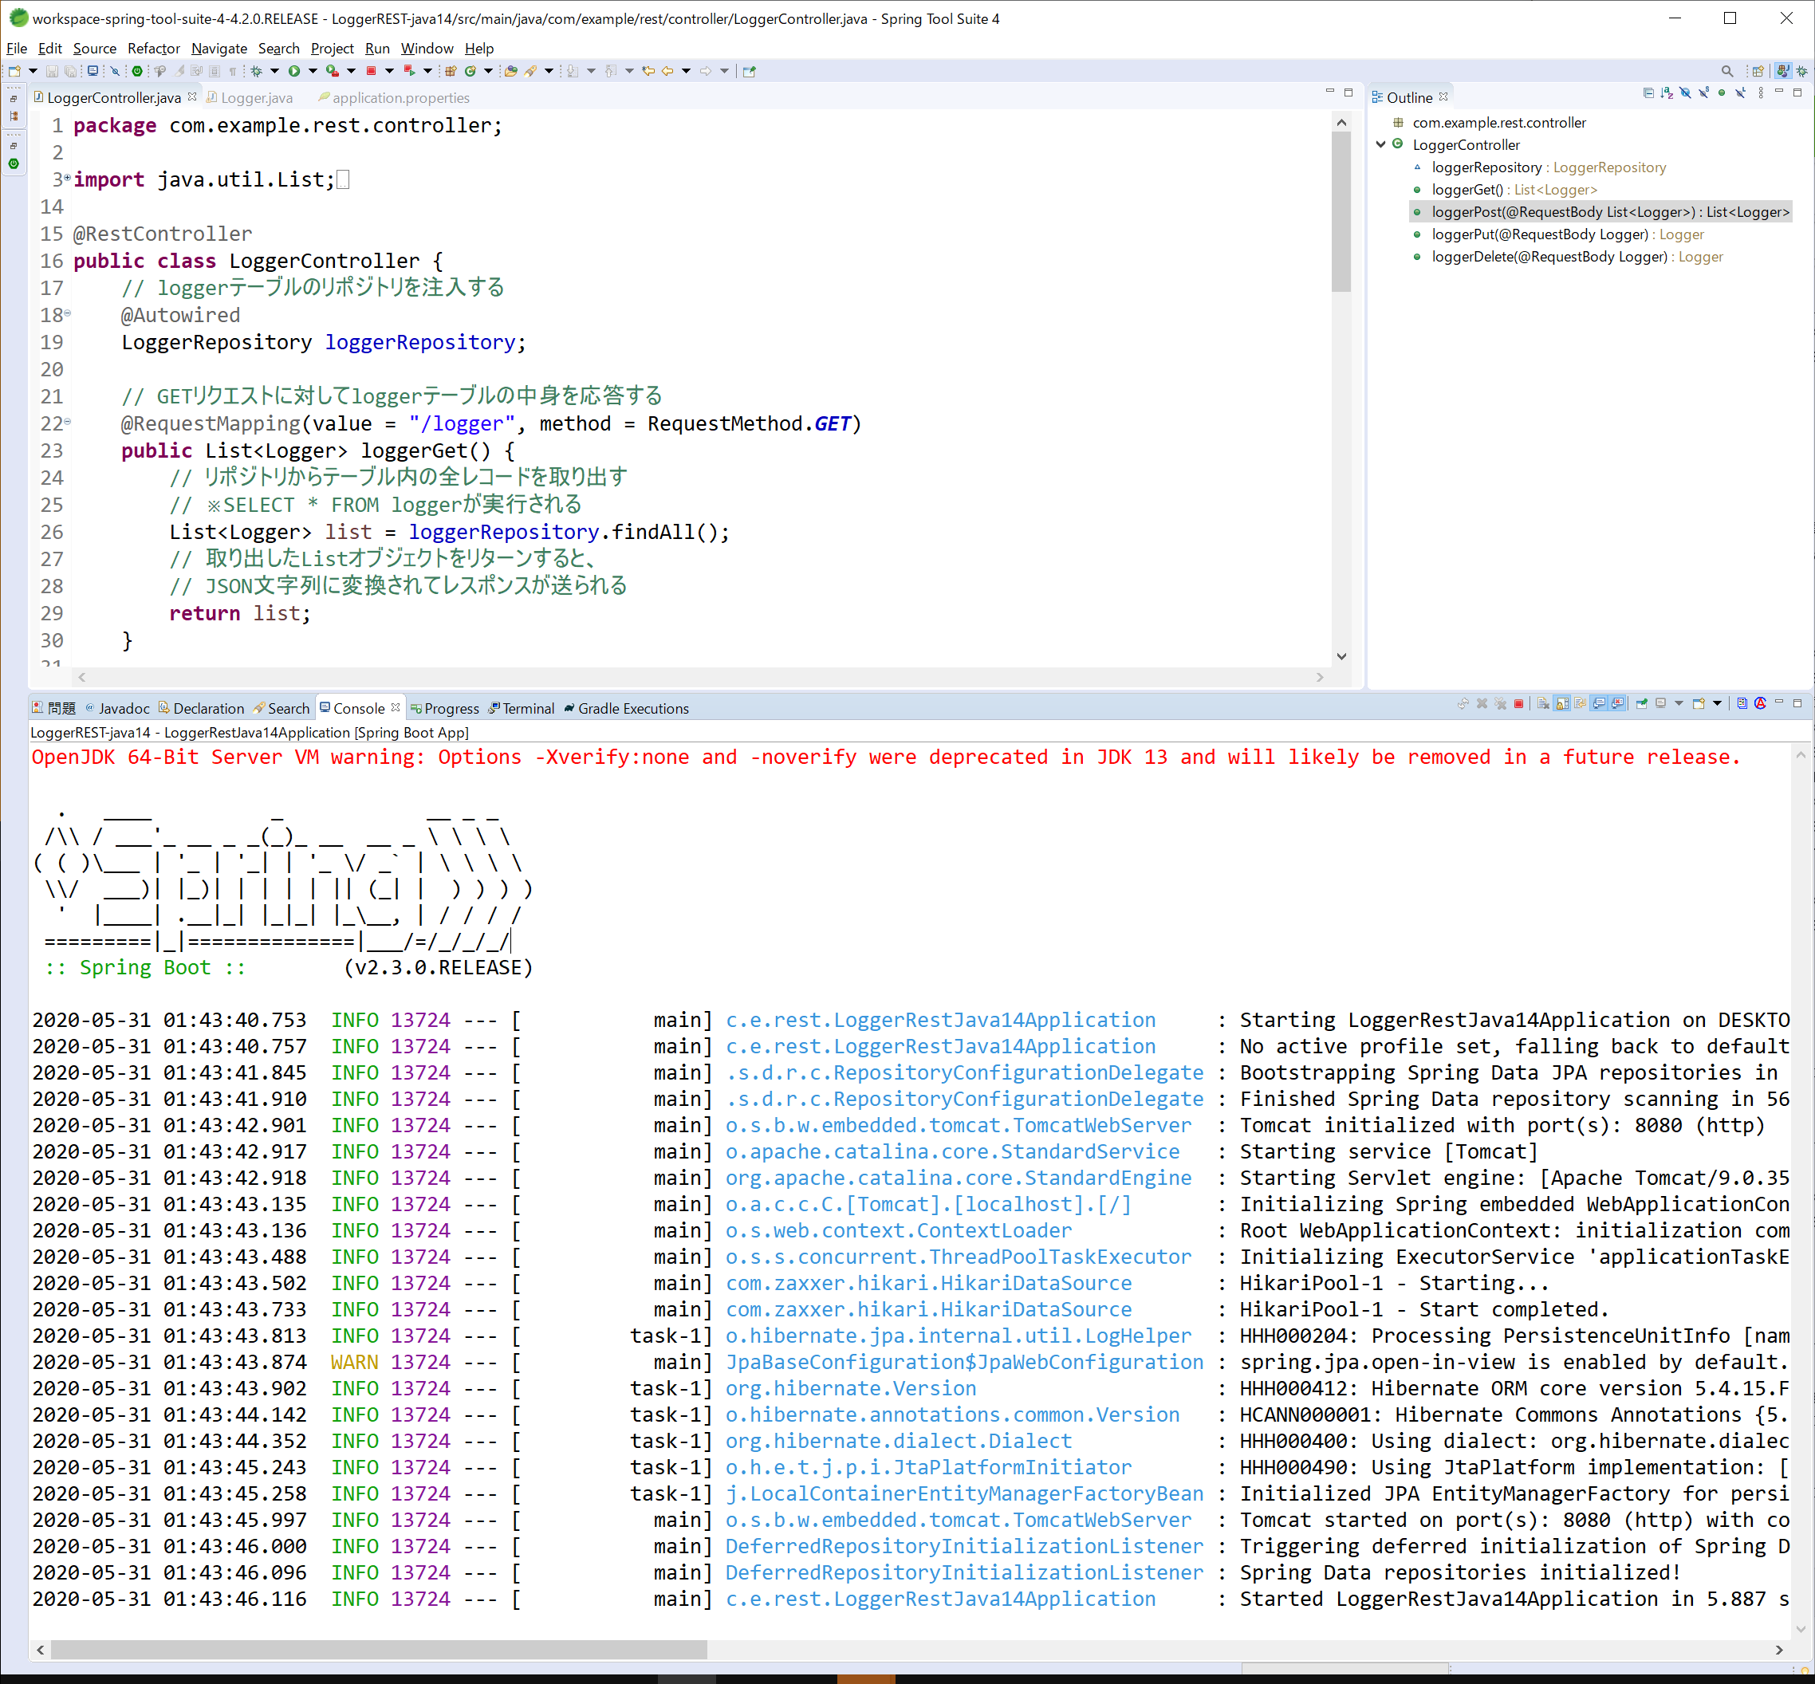Pin the Console with pushpin icon

pyautogui.click(x=1642, y=703)
